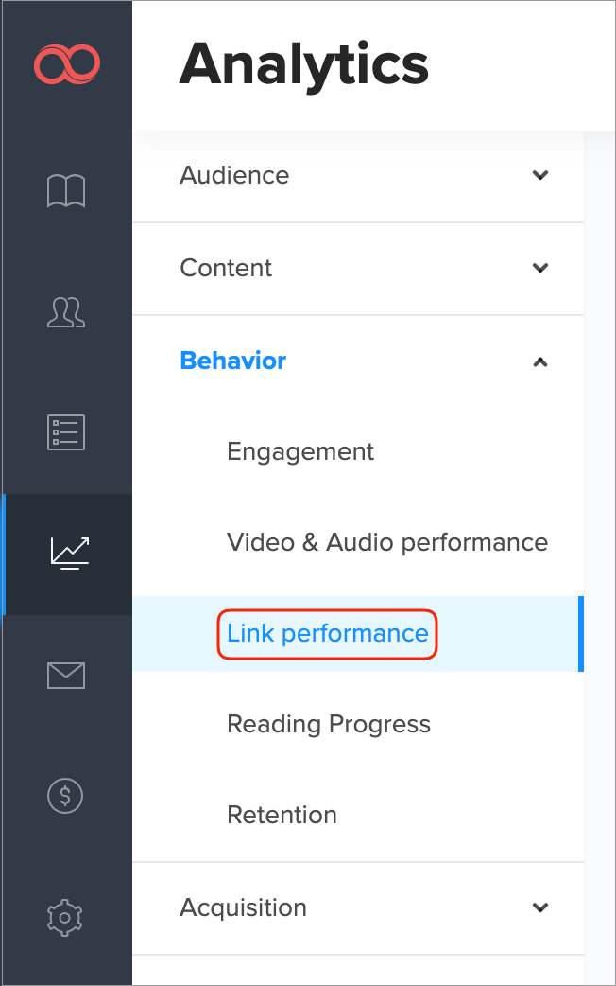Screen dimensions: 616x986
Task: Open the people icon in sidebar
Action: (66, 311)
